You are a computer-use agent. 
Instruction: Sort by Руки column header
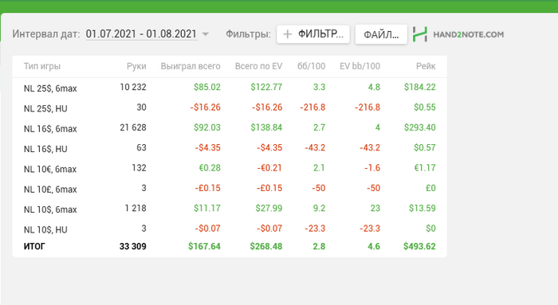(x=136, y=66)
